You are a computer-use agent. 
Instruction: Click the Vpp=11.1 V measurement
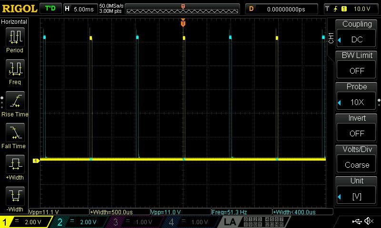(59, 212)
